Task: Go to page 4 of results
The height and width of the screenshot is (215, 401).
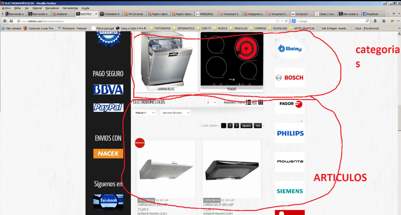Action: pos(236,125)
